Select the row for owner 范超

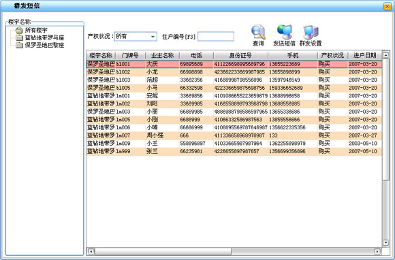(234, 80)
